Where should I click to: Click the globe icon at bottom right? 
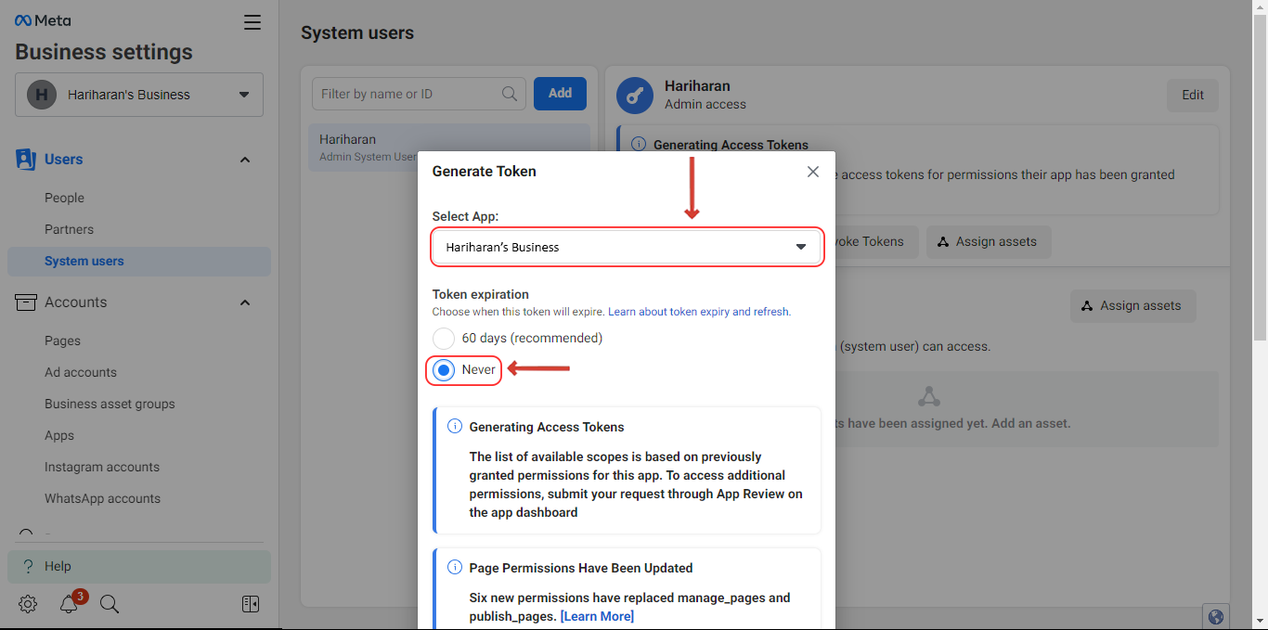[x=1216, y=617]
